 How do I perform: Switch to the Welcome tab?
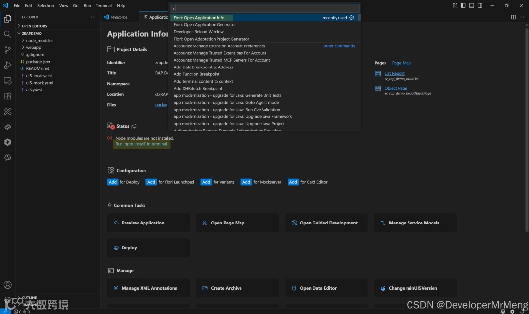119,17
